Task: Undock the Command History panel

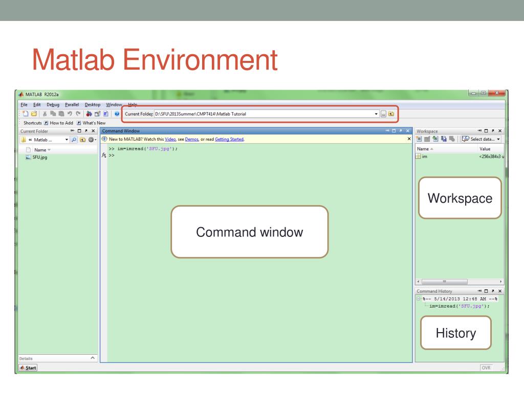Action: [x=493, y=291]
